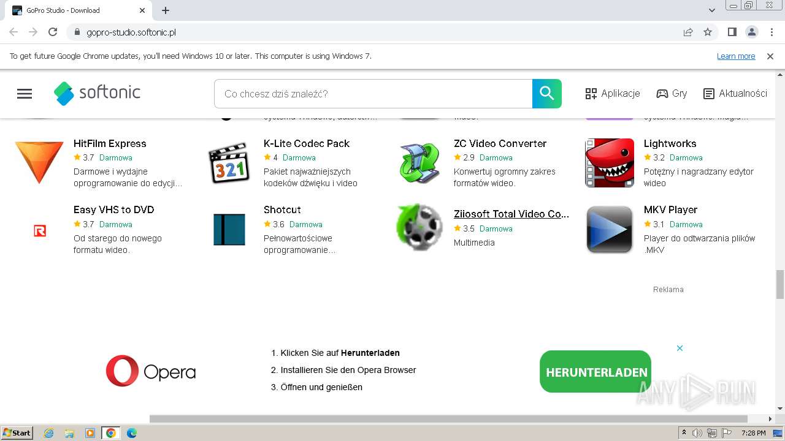Click the Softonic logo

[x=97, y=93]
